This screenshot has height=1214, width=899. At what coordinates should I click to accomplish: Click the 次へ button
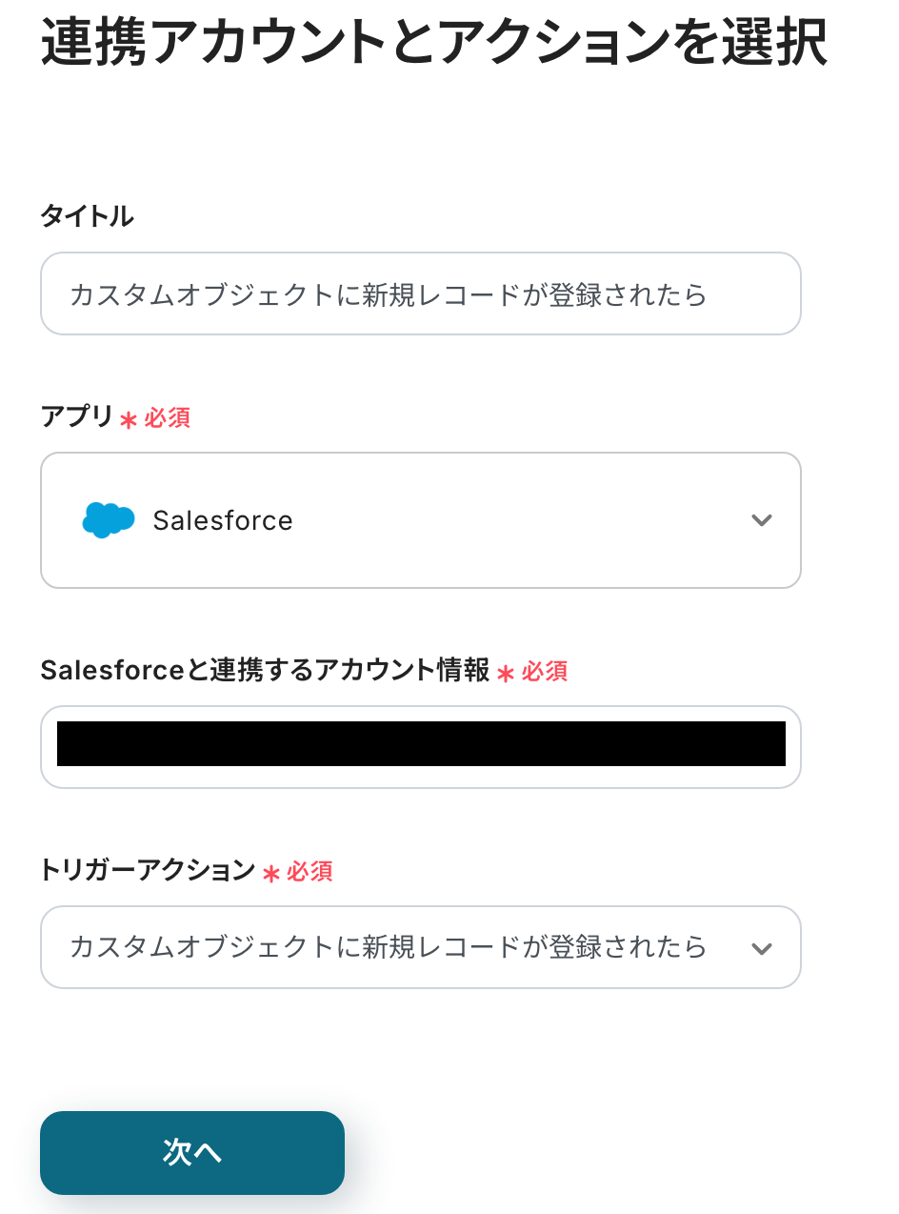click(191, 1152)
